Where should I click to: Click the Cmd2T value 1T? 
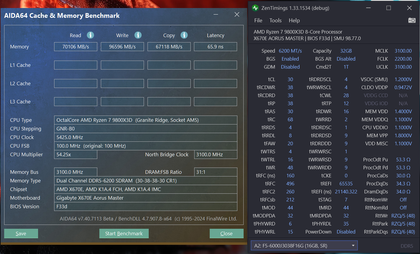click(x=346, y=67)
